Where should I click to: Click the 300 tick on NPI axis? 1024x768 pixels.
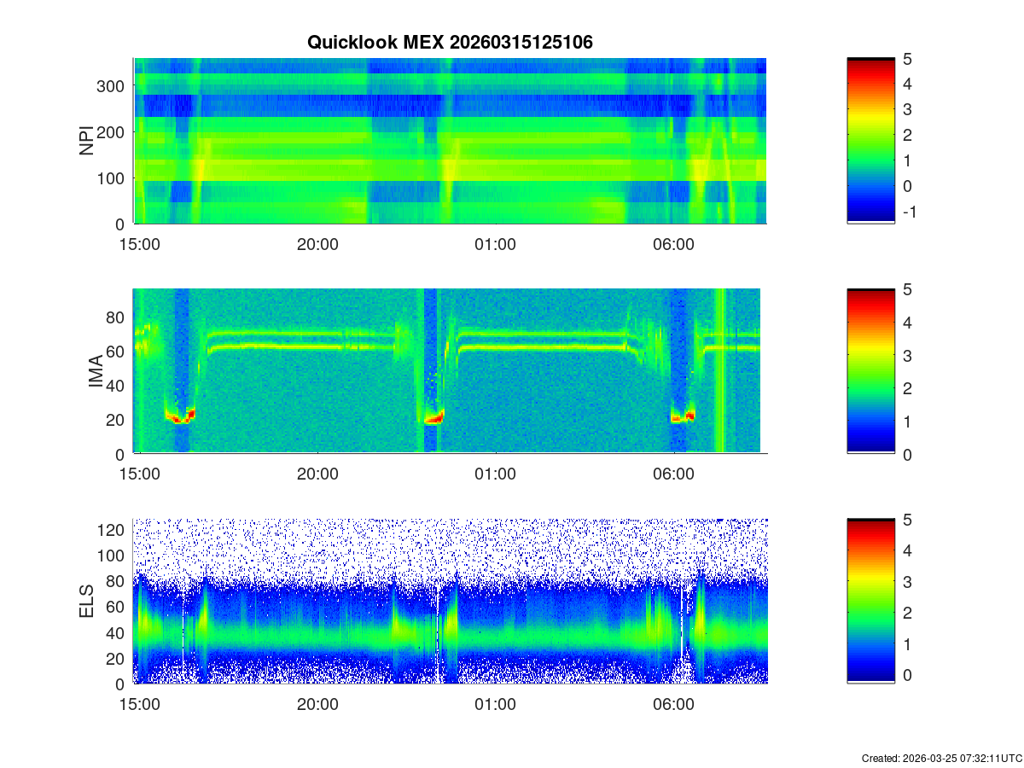[115, 86]
